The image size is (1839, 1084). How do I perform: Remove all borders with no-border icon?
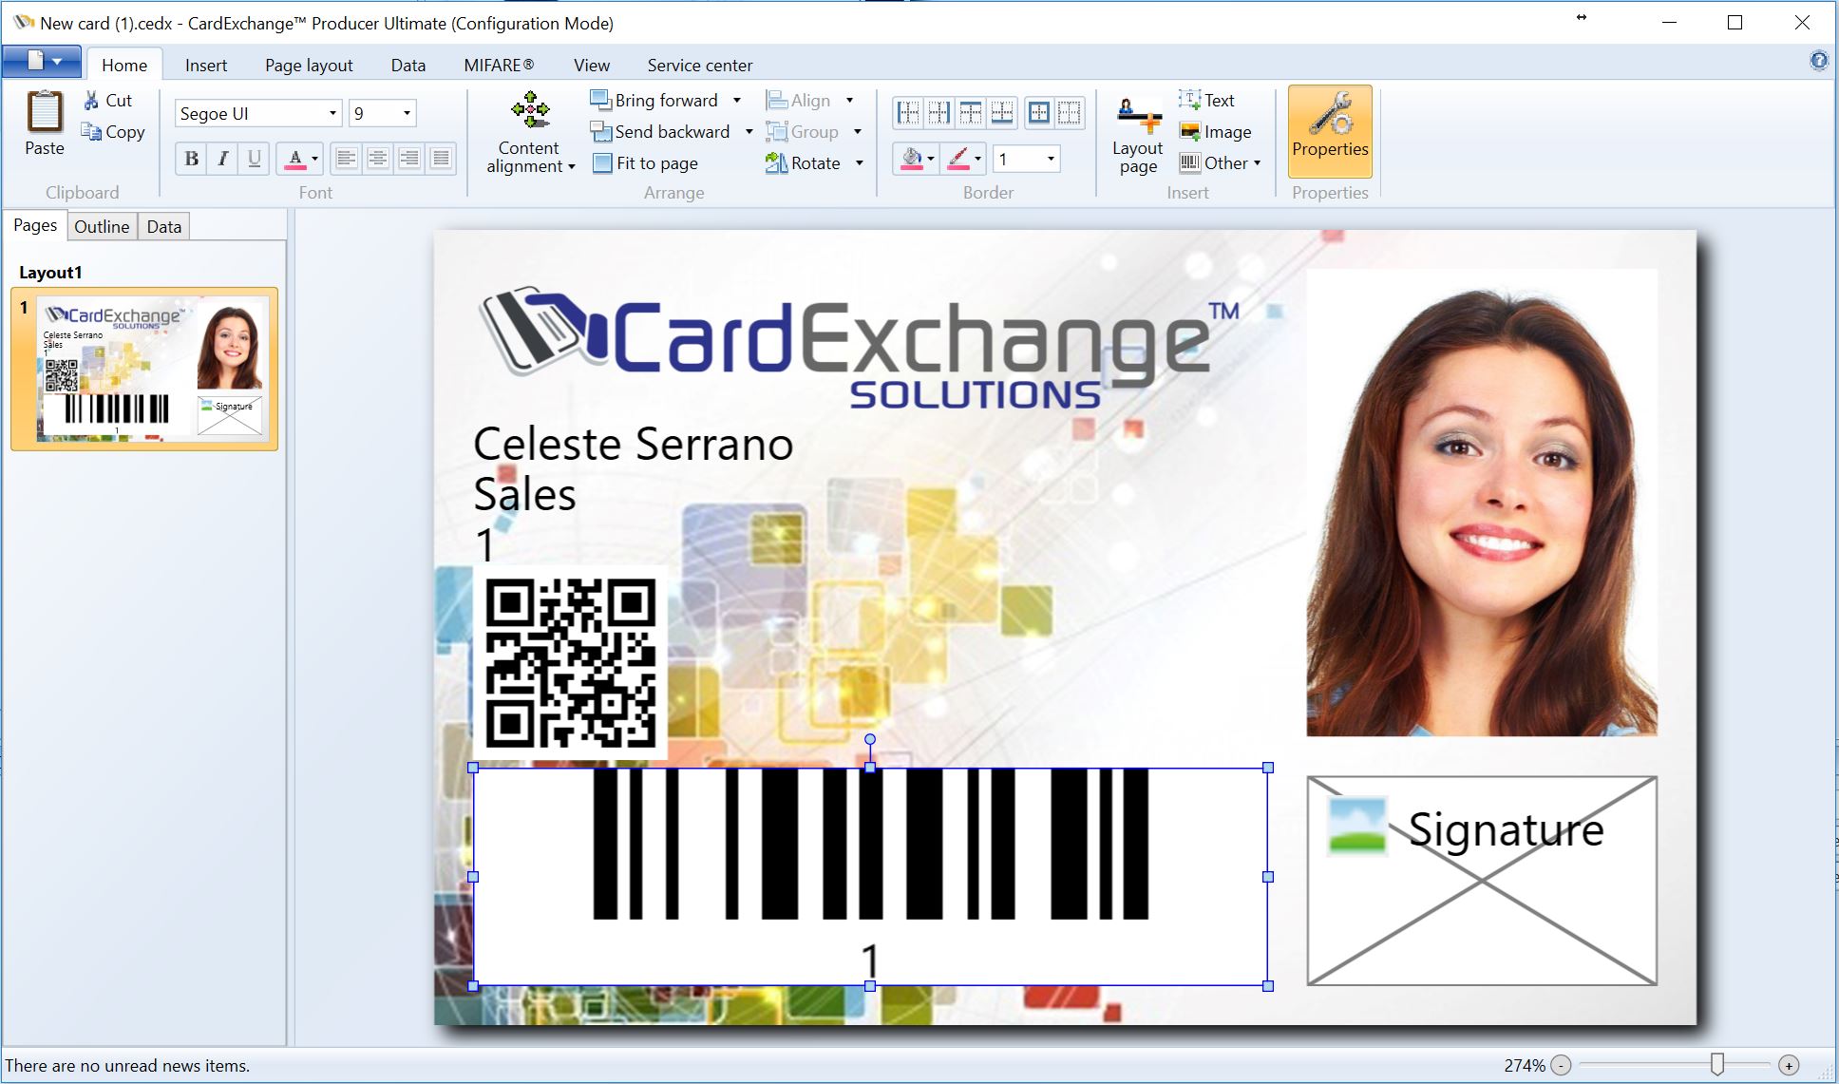click(1070, 113)
